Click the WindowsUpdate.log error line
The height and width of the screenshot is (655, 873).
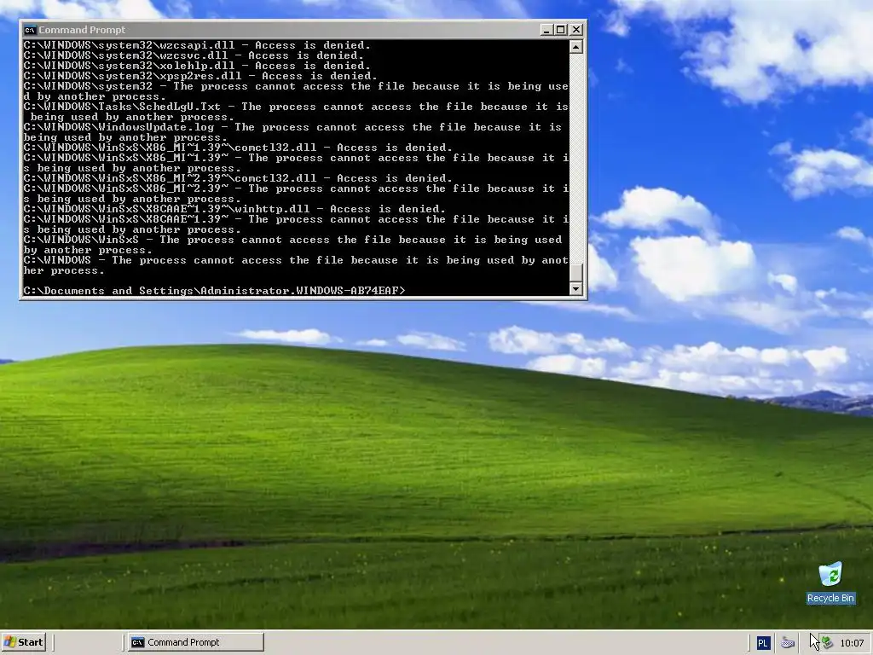click(x=292, y=132)
